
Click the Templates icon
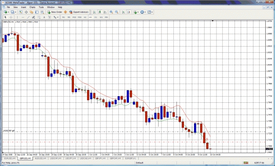point(149,12)
